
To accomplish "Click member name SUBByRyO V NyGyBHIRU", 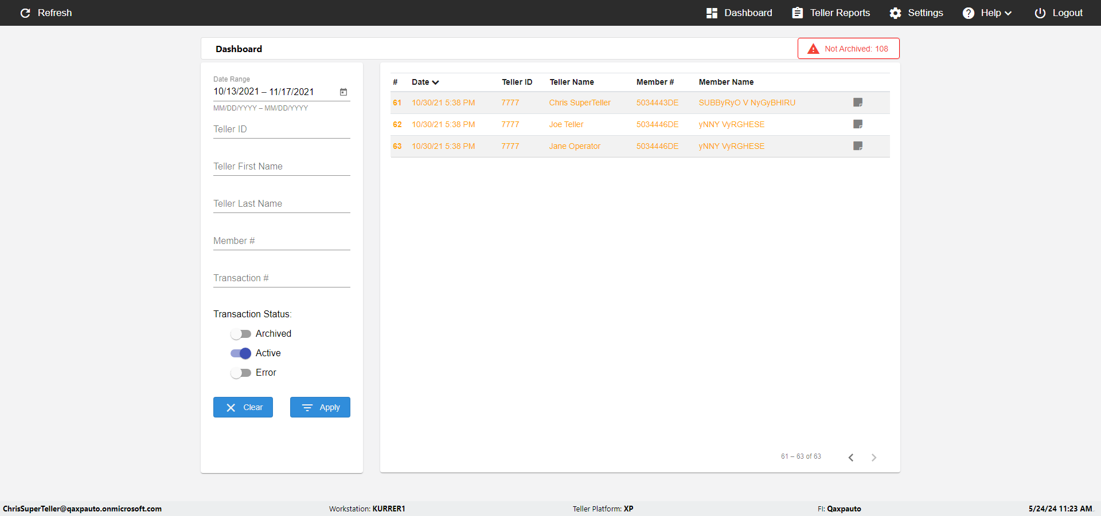I will click(747, 103).
